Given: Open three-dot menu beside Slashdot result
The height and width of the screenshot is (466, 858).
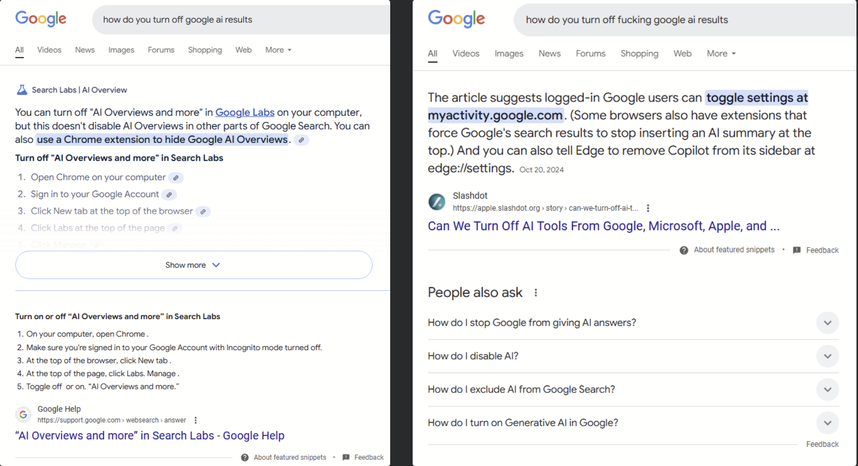Looking at the screenshot, I should point(648,208).
